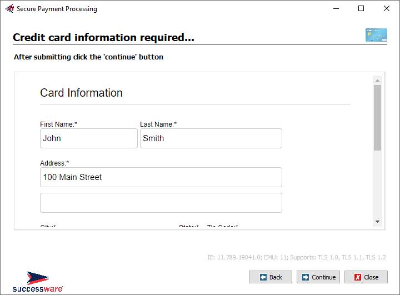Click the IE and TLS version info text
The width and height of the screenshot is (400, 295).
pos(297,257)
